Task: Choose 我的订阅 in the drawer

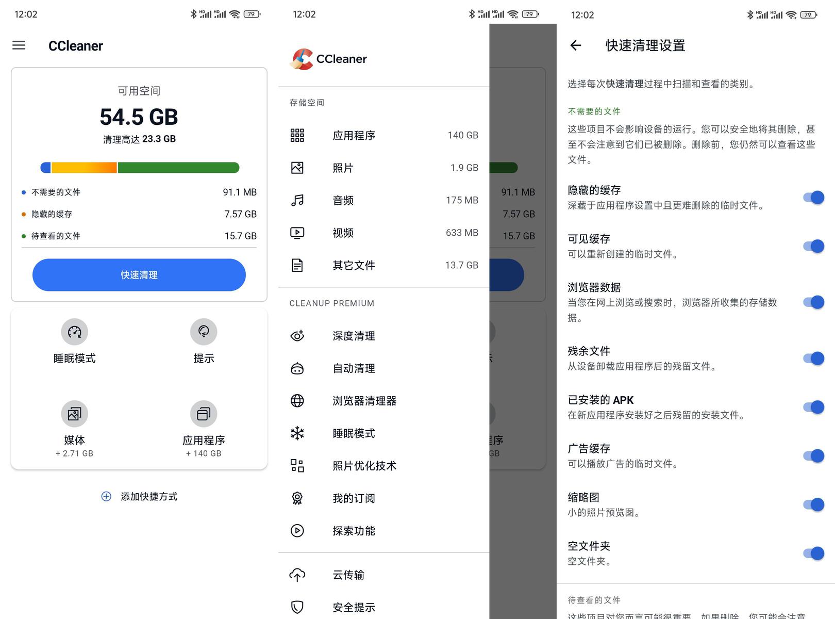Action: point(354,498)
